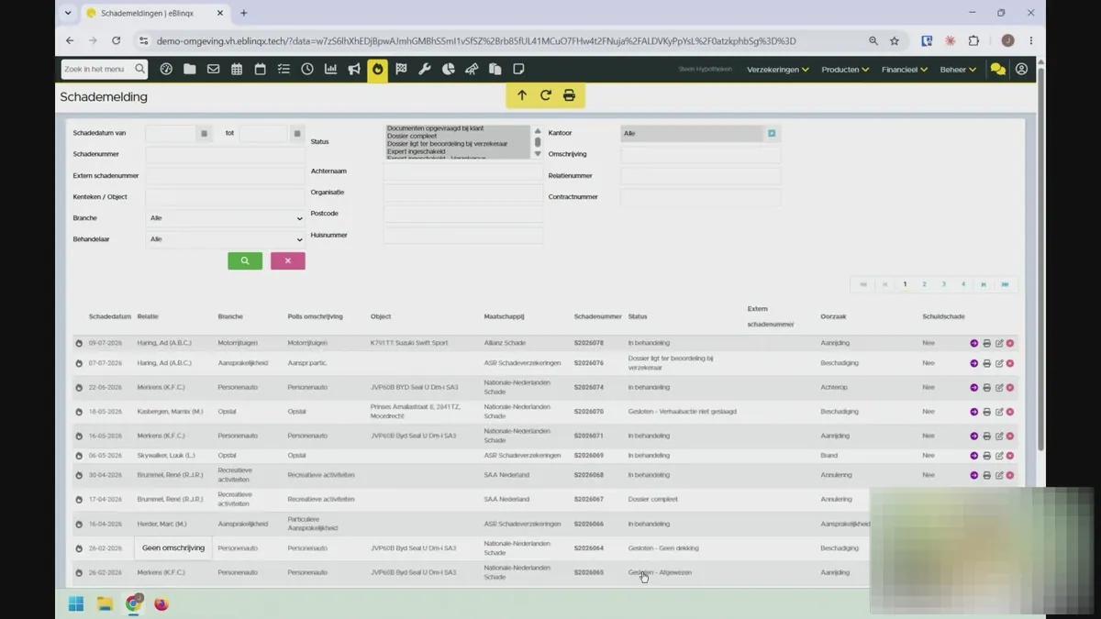Open the pie chart icon
This screenshot has width=1101, height=619.
[x=448, y=69]
